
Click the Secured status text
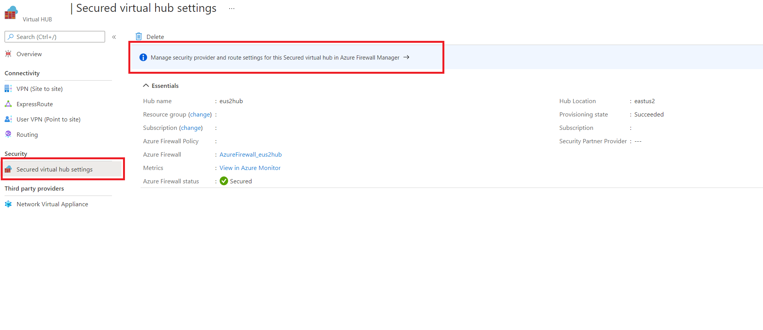pyautogui.click(x=241, y=181)
